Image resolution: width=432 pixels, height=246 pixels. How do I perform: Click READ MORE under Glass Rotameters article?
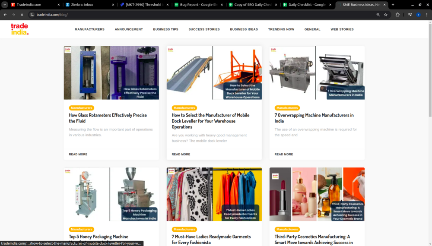coord(78,155)
